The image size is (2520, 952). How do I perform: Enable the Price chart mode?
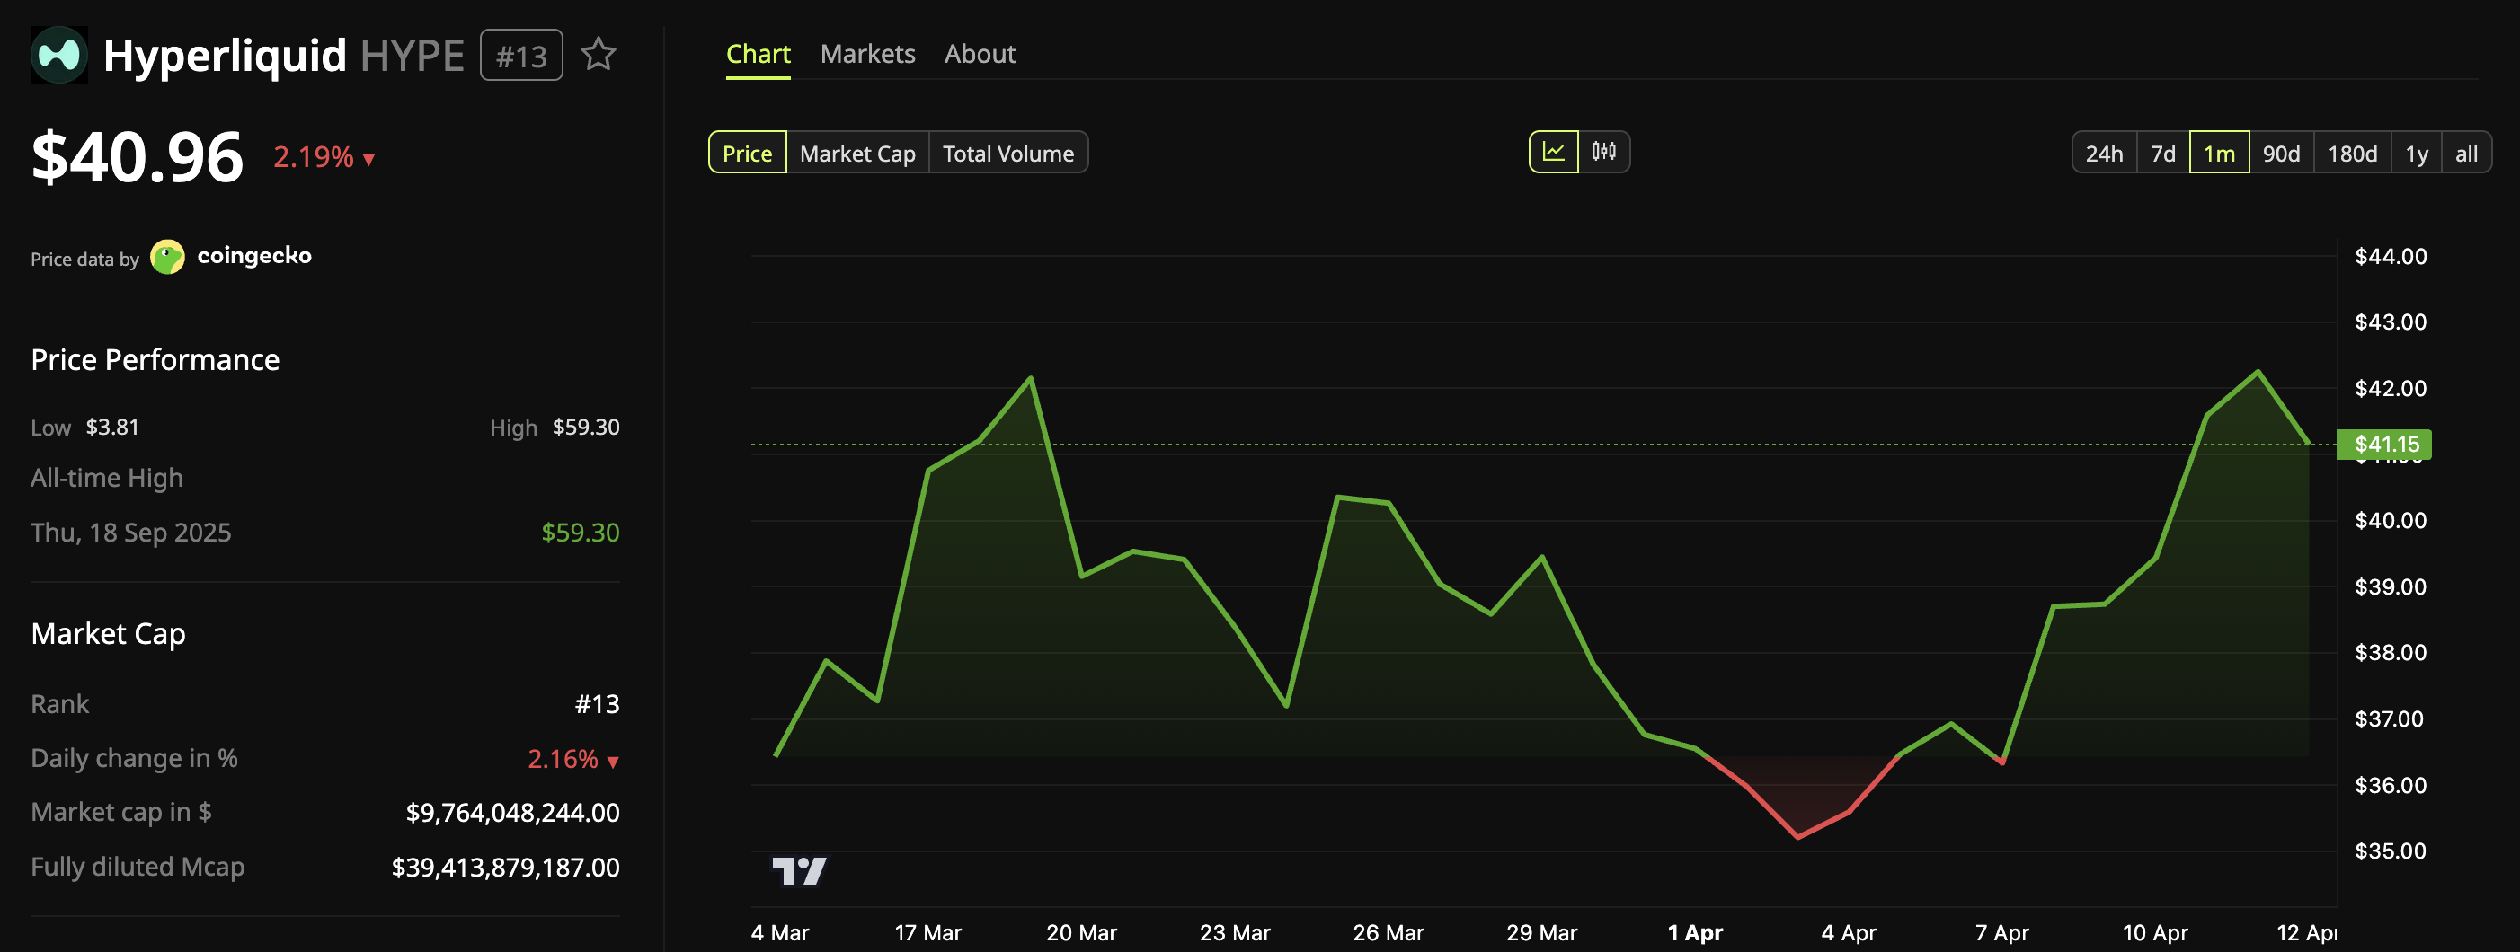click(748, 153)
